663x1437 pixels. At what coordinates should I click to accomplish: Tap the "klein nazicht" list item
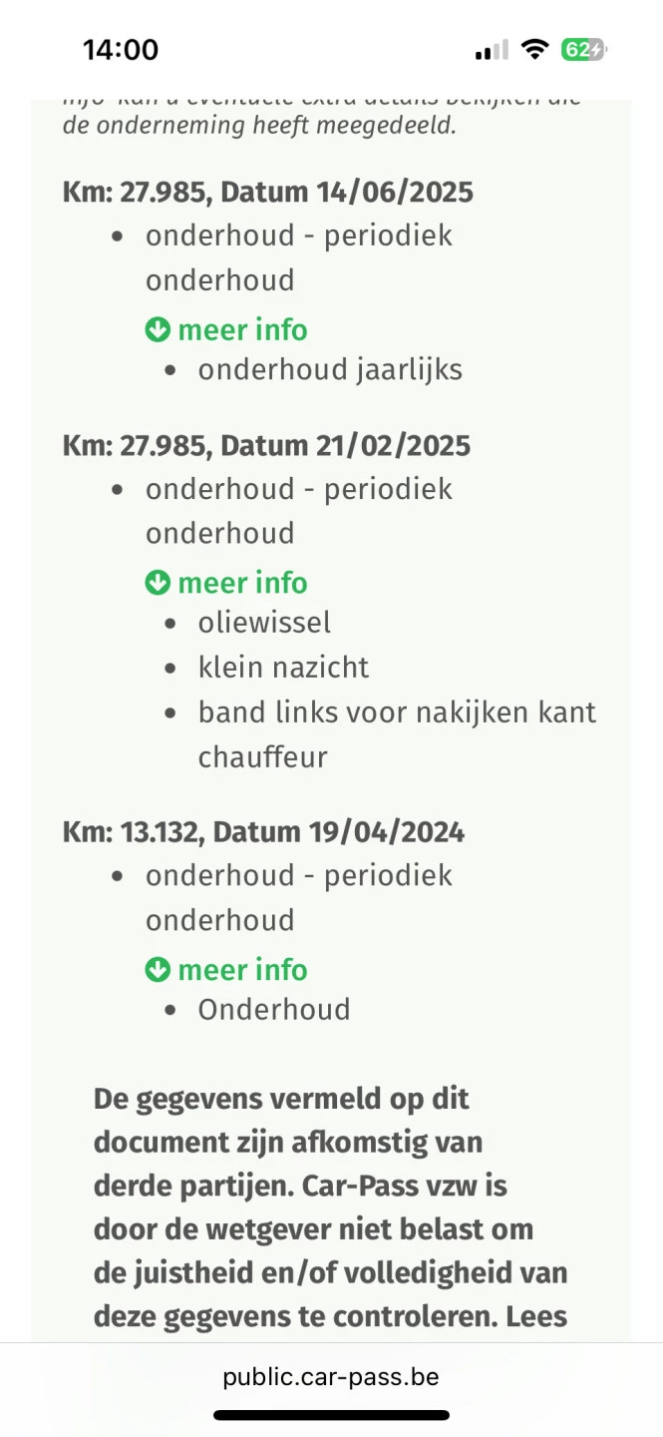coord(283,667)
